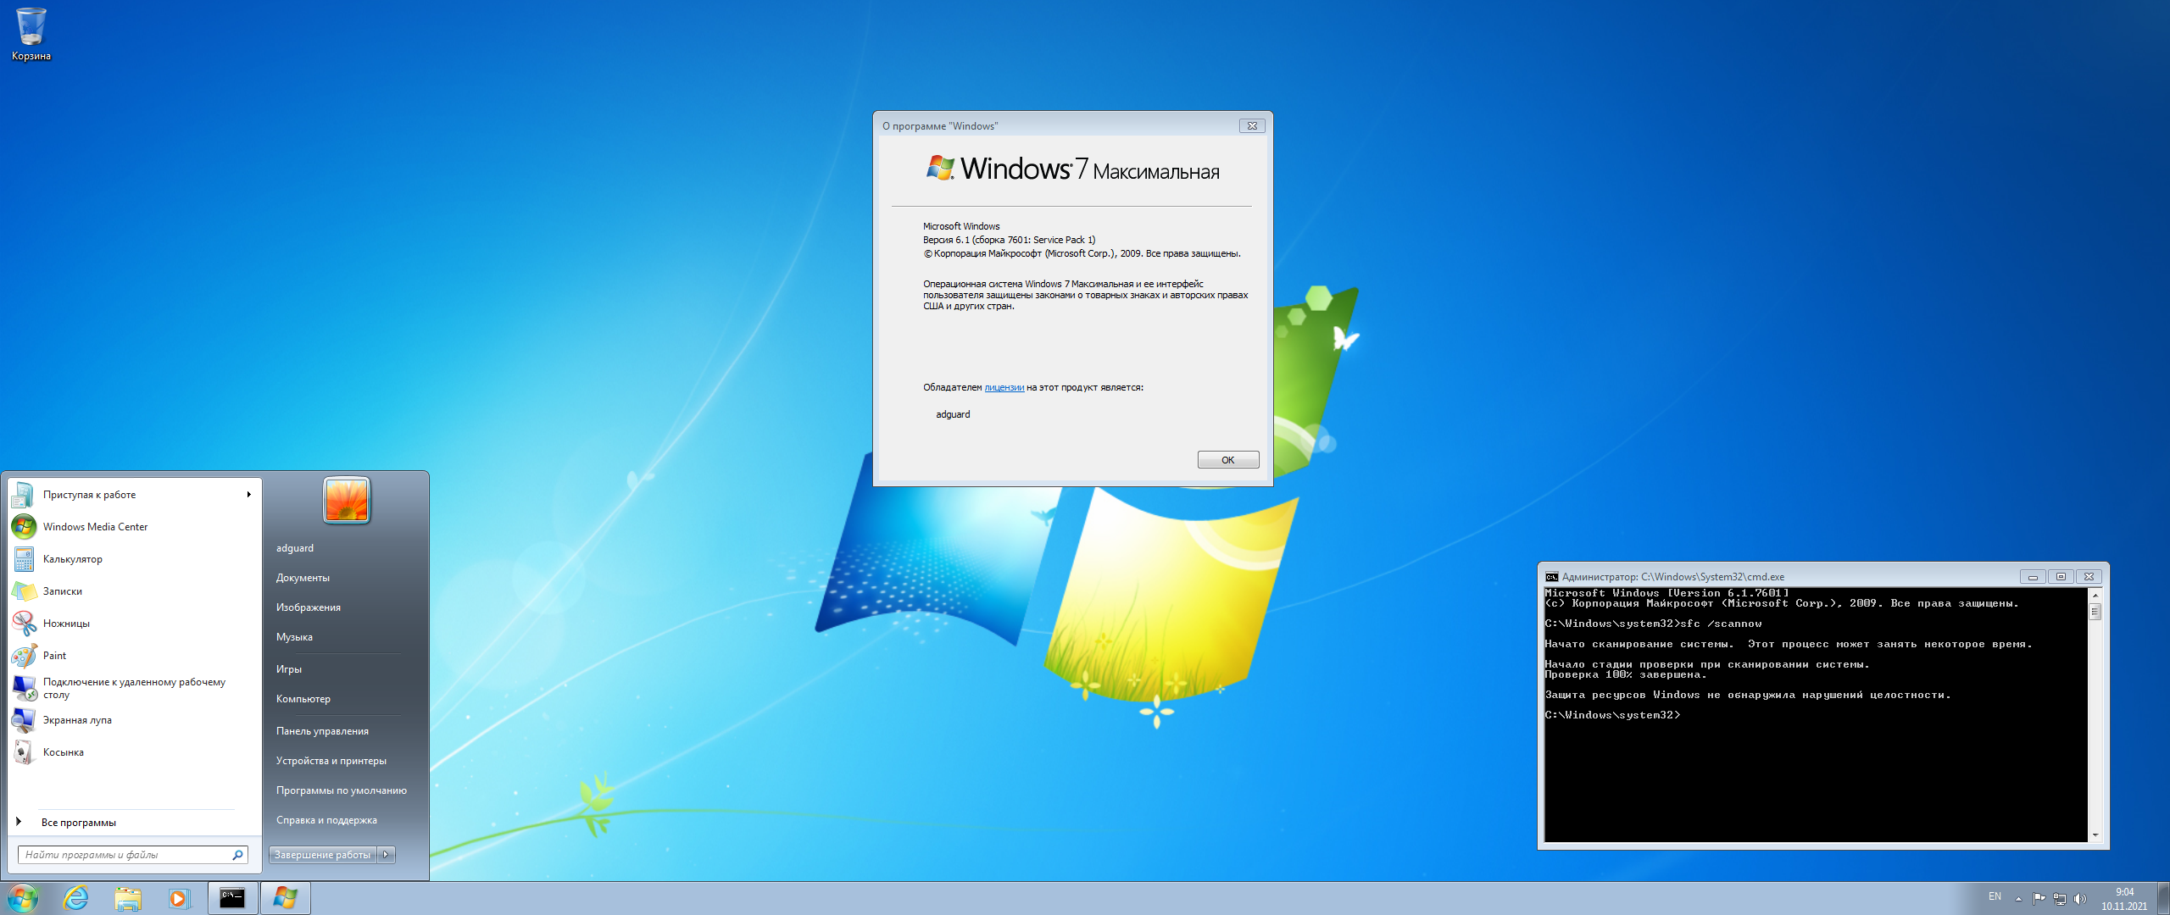Open Компьютер from Start menu

click(303, 699)
